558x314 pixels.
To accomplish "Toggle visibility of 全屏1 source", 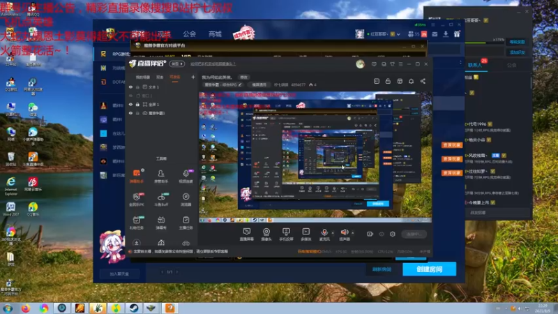I will (x=130, y=104).
